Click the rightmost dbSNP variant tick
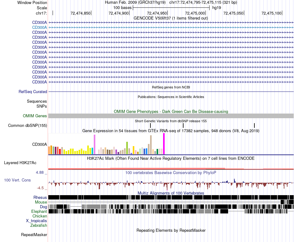 254,126
